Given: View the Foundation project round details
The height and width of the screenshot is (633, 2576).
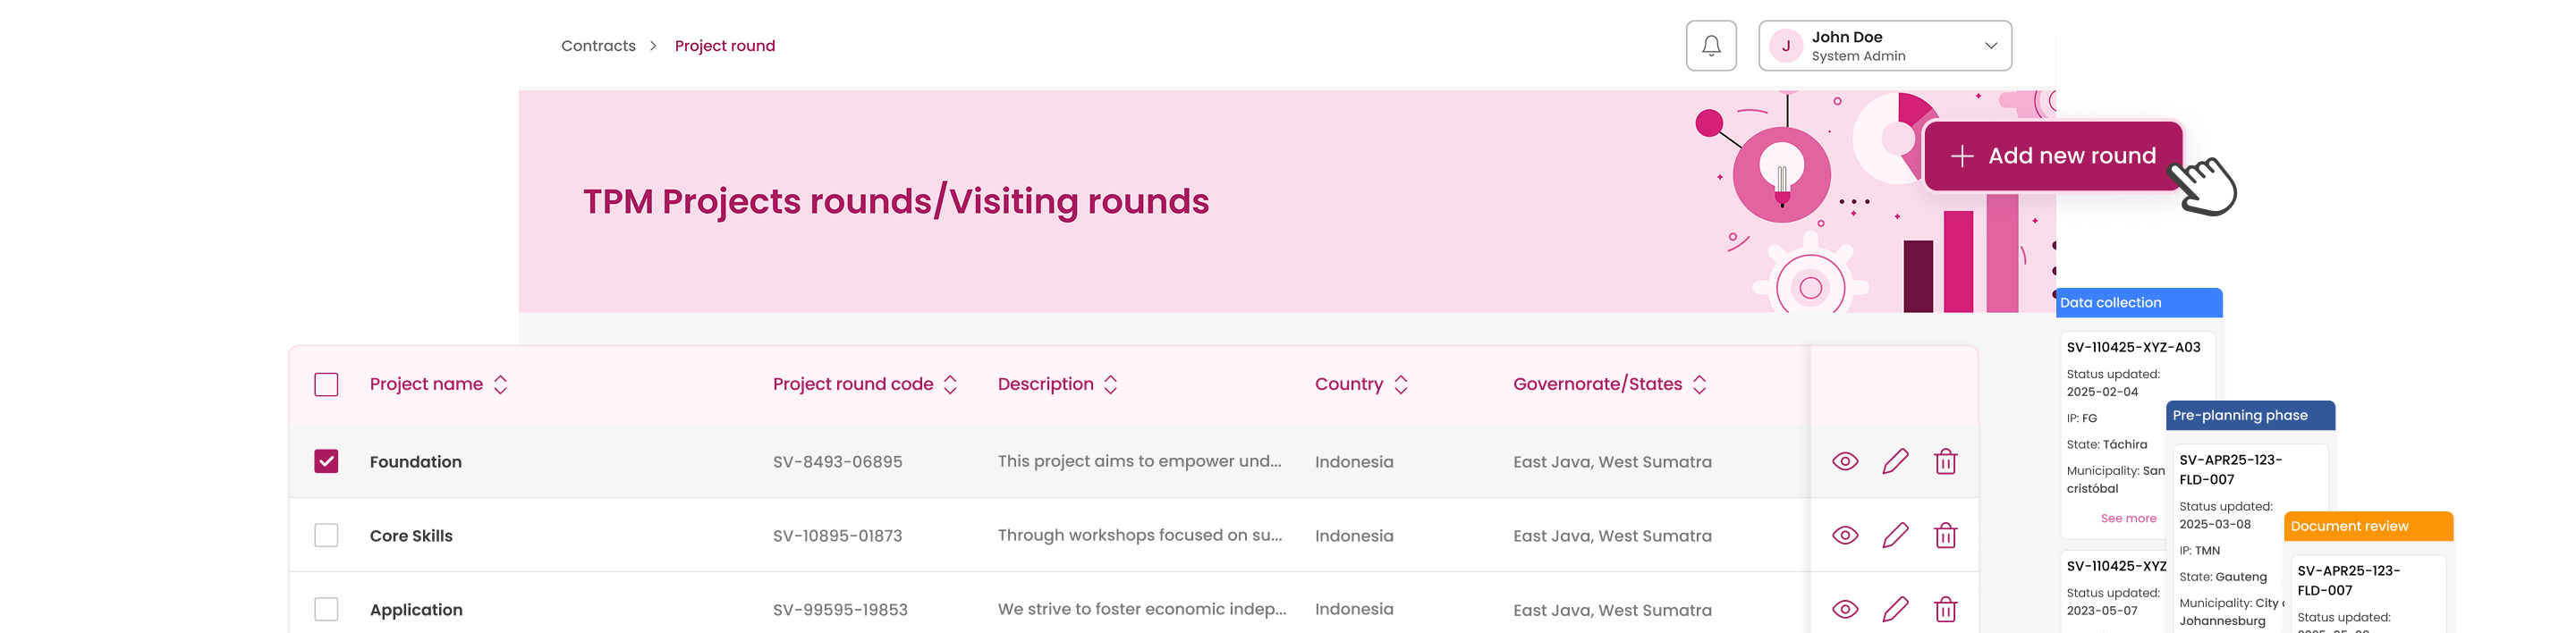Looking at the screenshot, I should point(1845,462).
